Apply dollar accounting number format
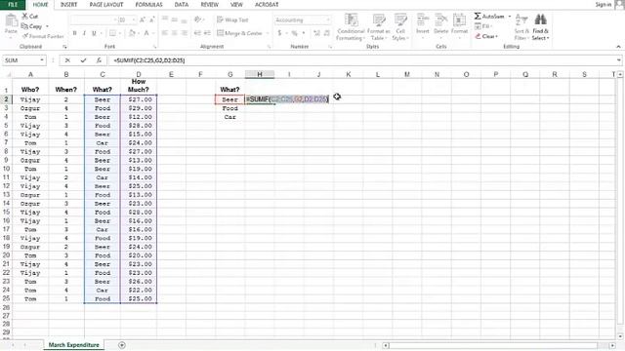The width and height of the screenshot is (625, 351). [x=279, y=33]
